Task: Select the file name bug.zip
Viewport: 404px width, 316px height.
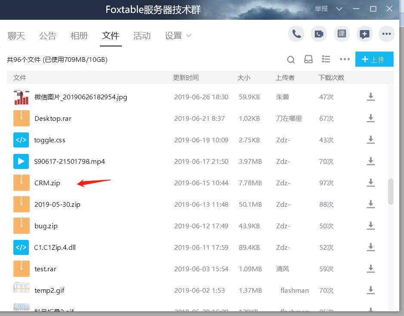Action: click(x=46, y=226)
